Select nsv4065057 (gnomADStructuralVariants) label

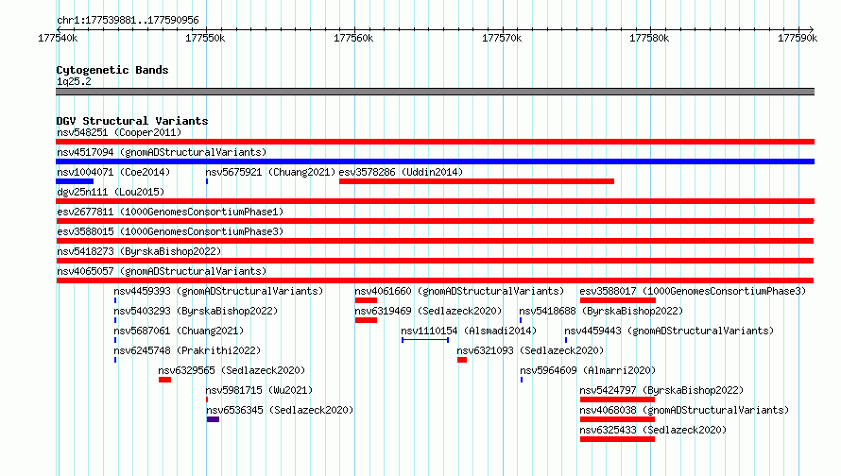(x=162, y=271)
